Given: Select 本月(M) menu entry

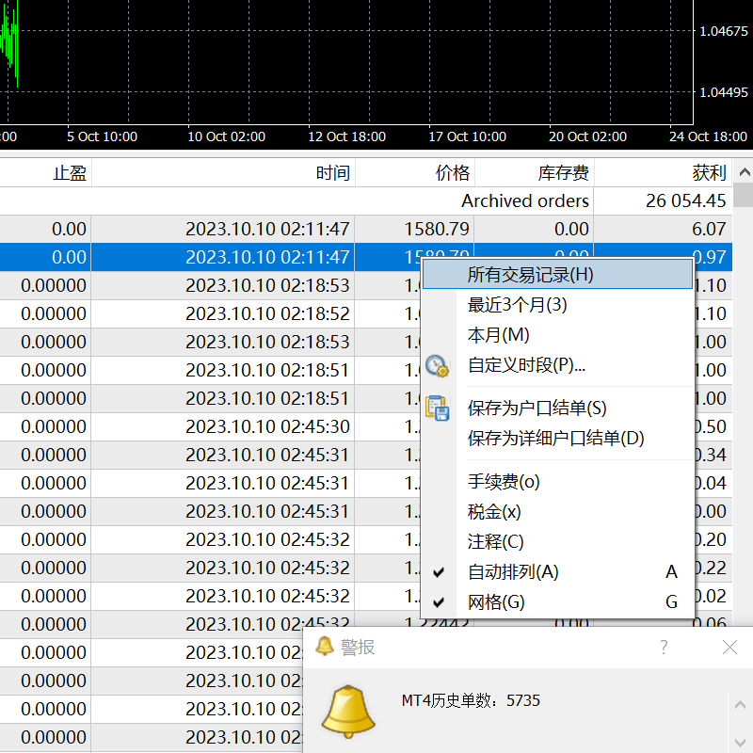Looking at the screenshot, I should tap(499, 335).
